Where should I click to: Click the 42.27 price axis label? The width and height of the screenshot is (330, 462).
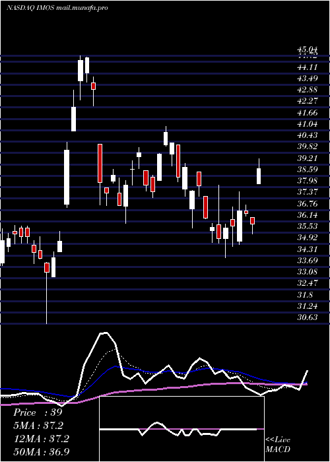[x=308, y=101]
